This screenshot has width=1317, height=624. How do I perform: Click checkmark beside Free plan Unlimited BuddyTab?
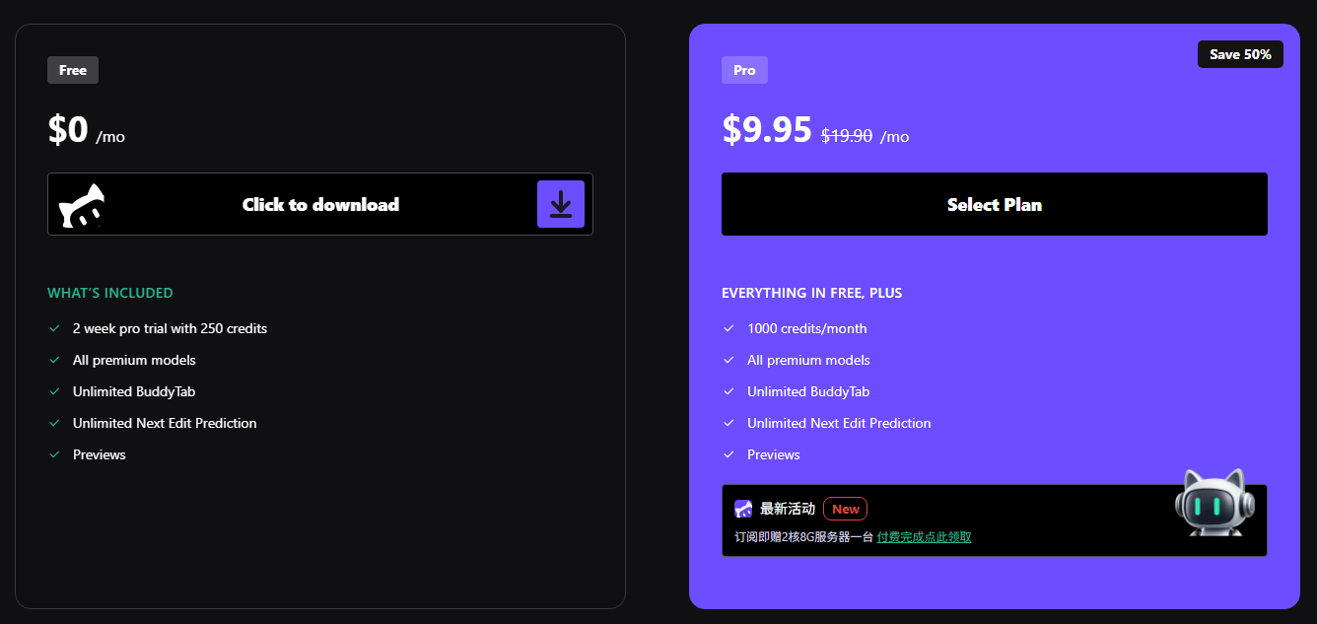(55, 391)
